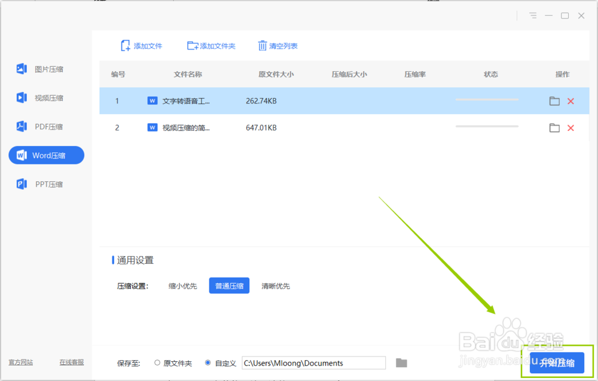Click the 添加文件夹 add folder icon
598x381 pixels.
(190, 45)
